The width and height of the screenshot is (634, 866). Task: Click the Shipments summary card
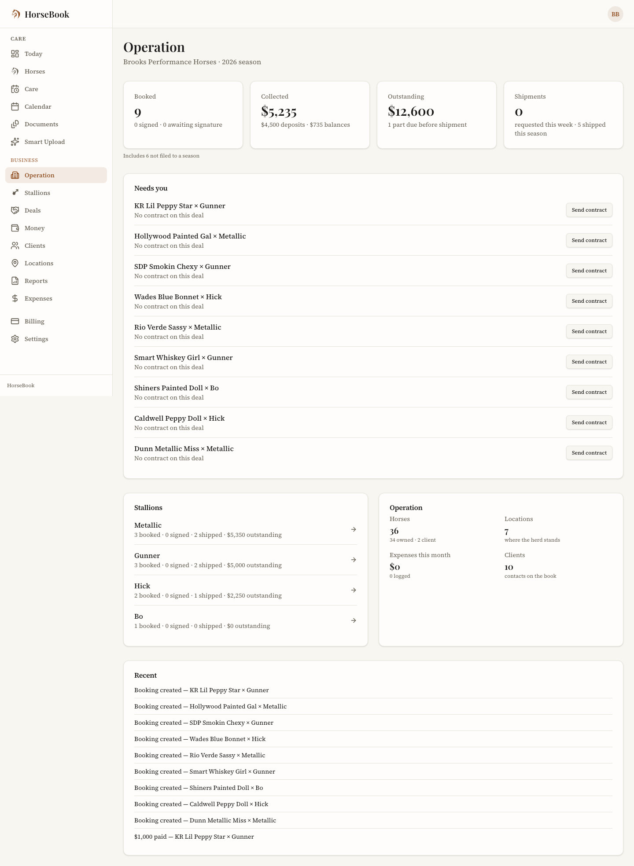564,115
